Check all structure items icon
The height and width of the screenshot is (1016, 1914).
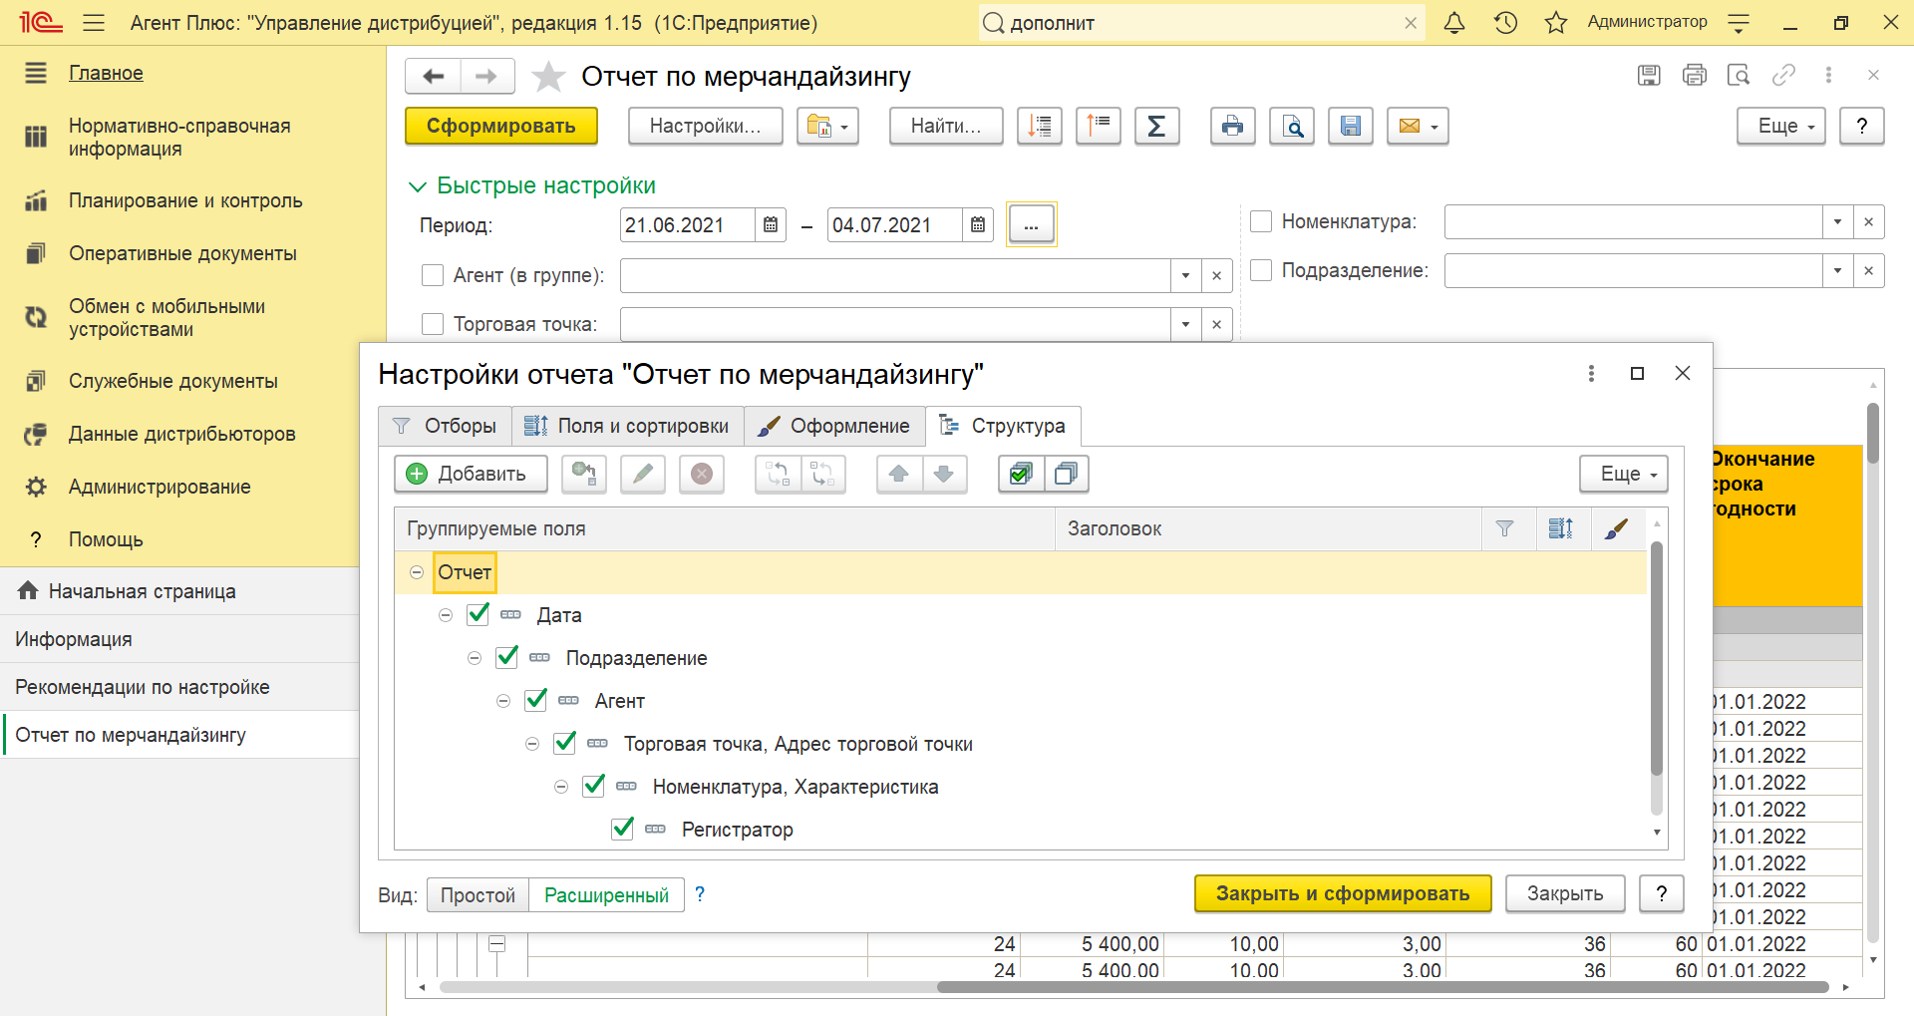(x=1021, y=474)
